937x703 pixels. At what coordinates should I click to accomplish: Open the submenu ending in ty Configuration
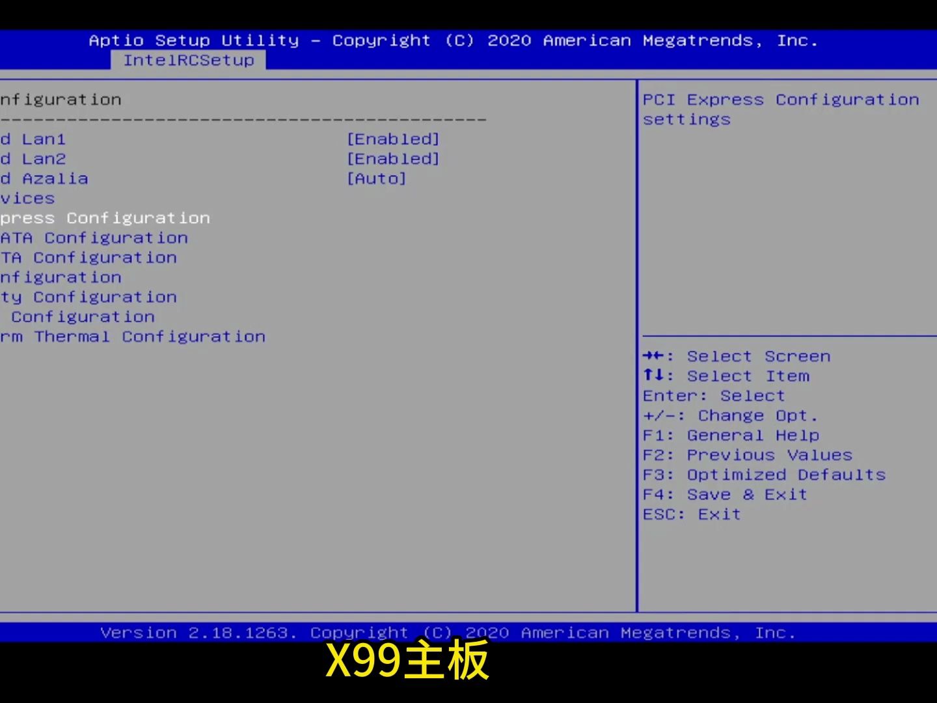[88, 297]
